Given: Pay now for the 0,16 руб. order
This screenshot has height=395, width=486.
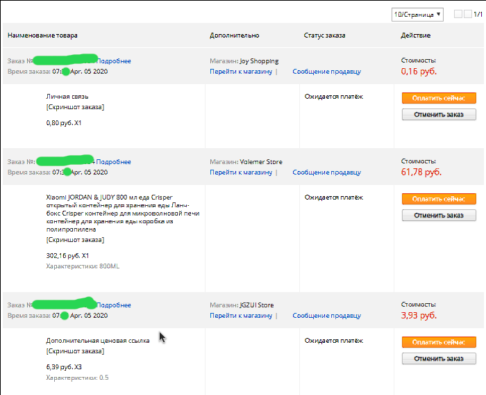Looking at the screenshot, I should coord(439,98).
